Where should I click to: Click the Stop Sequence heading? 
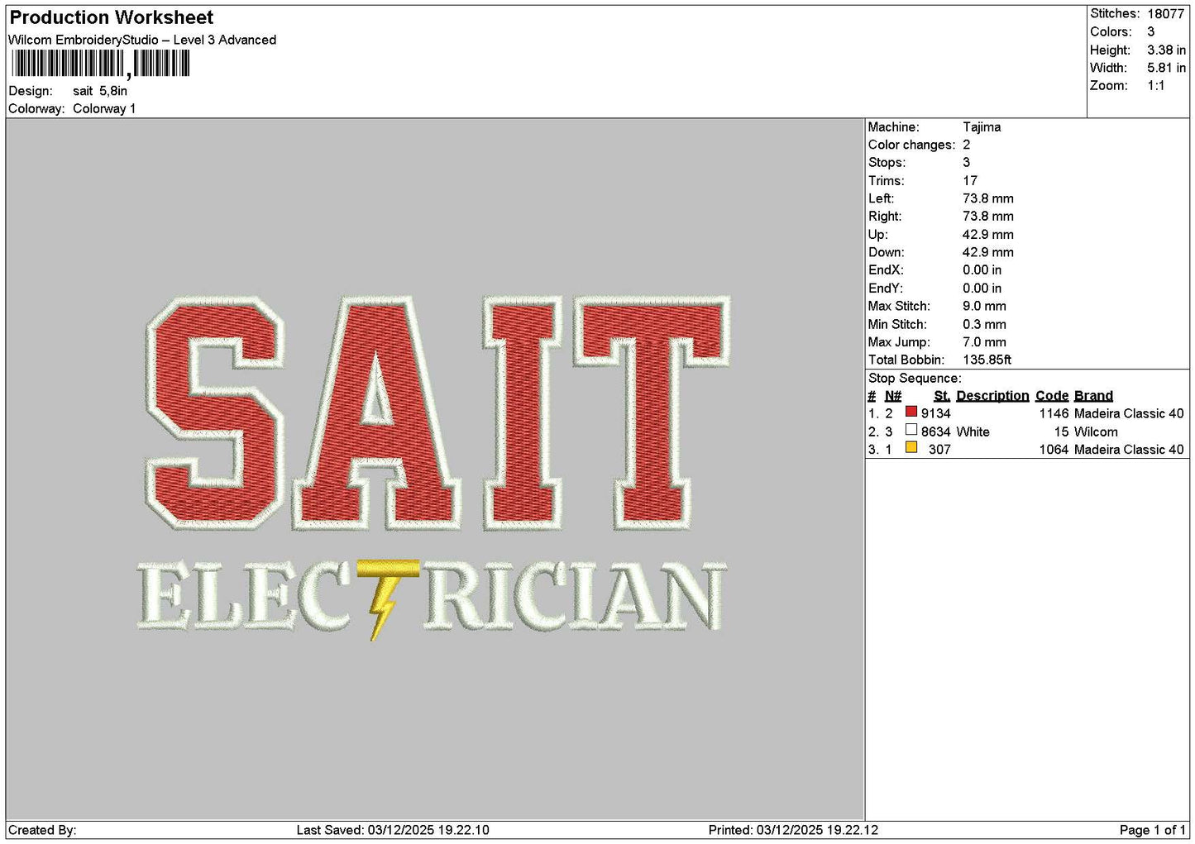click(x=915, y=379)
